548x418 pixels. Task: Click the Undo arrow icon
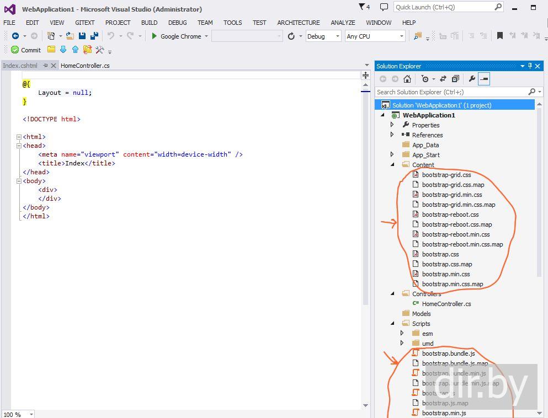(x=111, y=36)
